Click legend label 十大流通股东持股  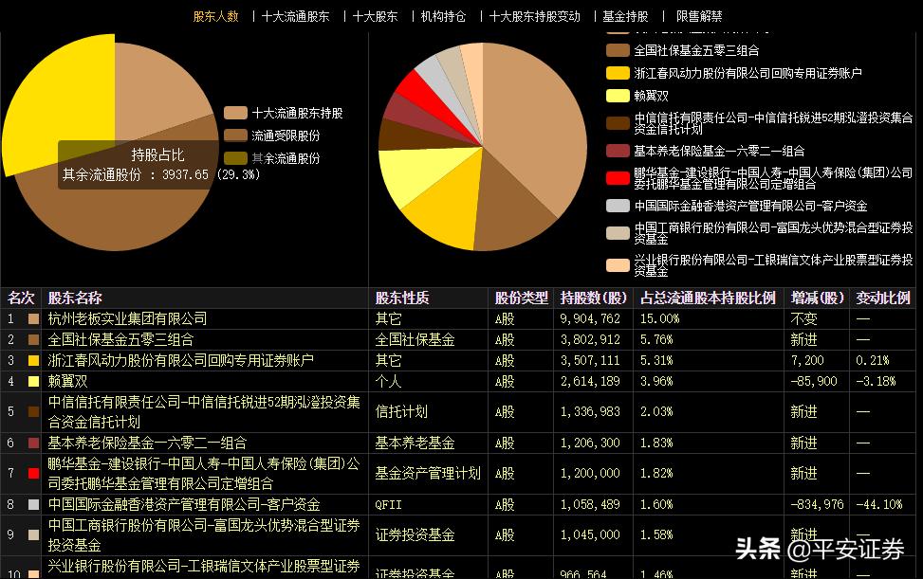(x=297, y=113)
